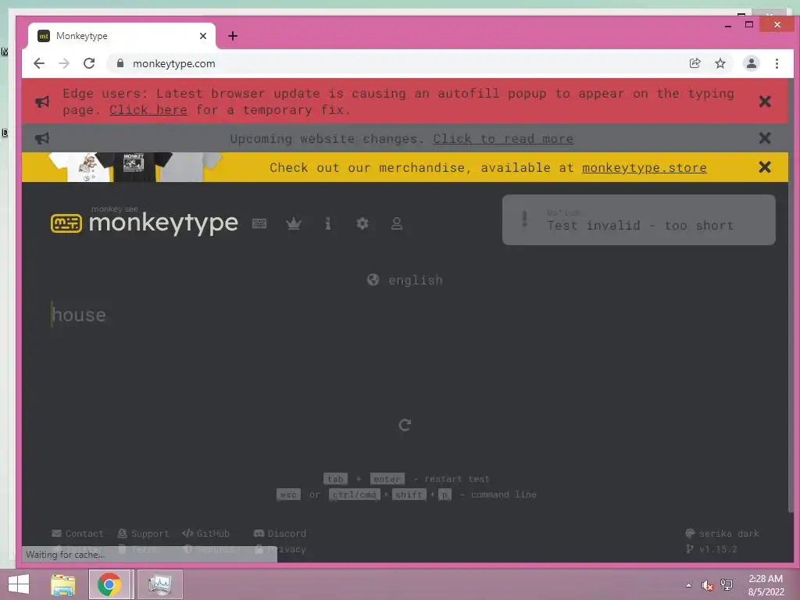Click the Chrome taskbar icon
800x600 pixels.
109,584
